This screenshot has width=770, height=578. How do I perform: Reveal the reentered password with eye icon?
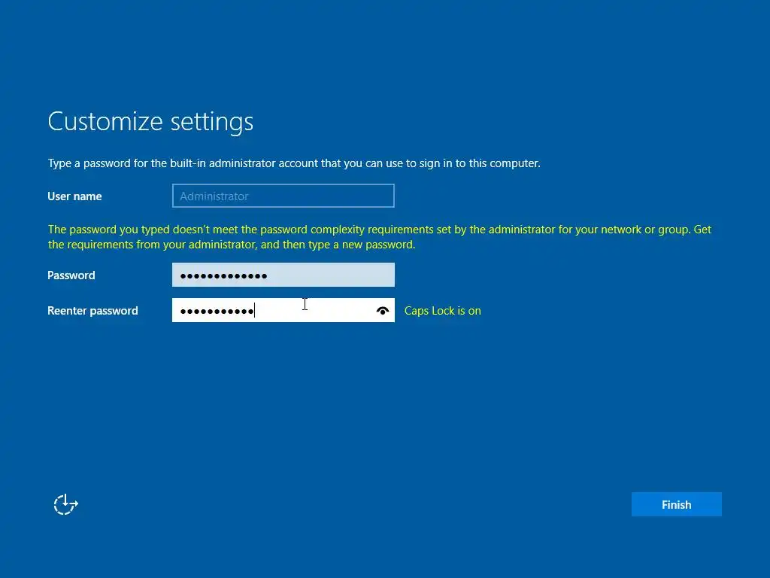pos(383,311)
